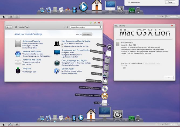Image resolution: width=180 pixels, height=127 pixels.
Task: Select Change desktop background
Action: (72, 55)
